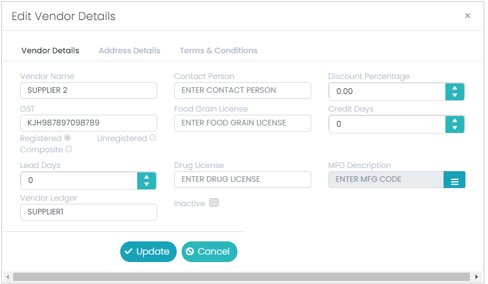Close the Edit Vendor Details dialog

pyautogui.click(x=467, y=16)
